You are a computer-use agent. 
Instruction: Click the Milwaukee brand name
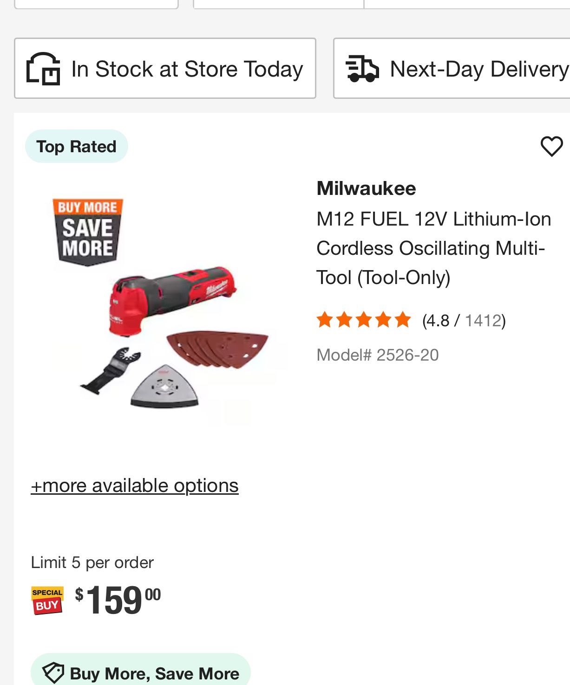[x=366, y=188]
